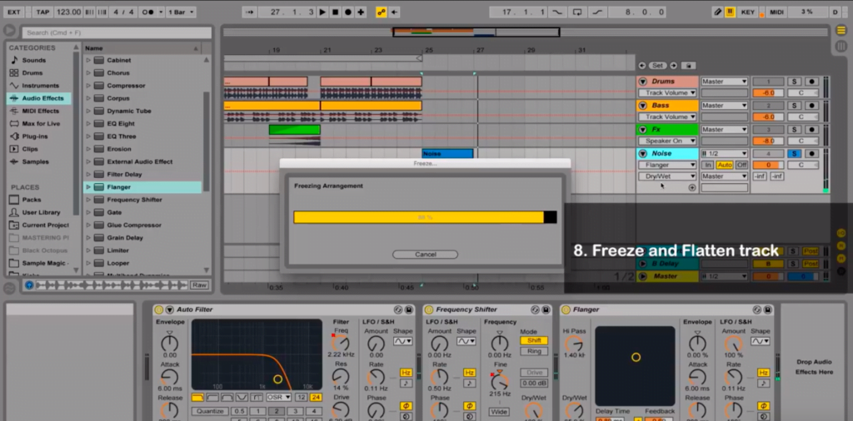Open Packs in Places

32,200
